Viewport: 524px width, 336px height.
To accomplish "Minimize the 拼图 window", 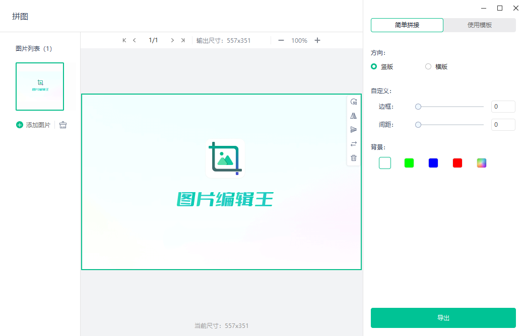I will (484, 8).
